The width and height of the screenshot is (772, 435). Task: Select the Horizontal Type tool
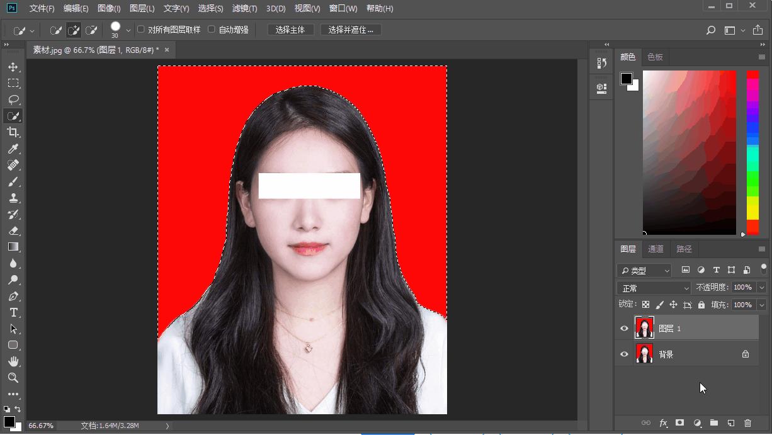pyautogui.click(x=14, y=312)
